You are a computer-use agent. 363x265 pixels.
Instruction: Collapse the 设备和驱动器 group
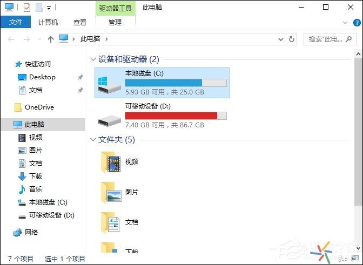(93, 59)
